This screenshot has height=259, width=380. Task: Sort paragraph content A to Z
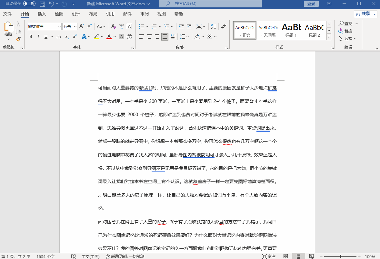(x=214, y=26)
